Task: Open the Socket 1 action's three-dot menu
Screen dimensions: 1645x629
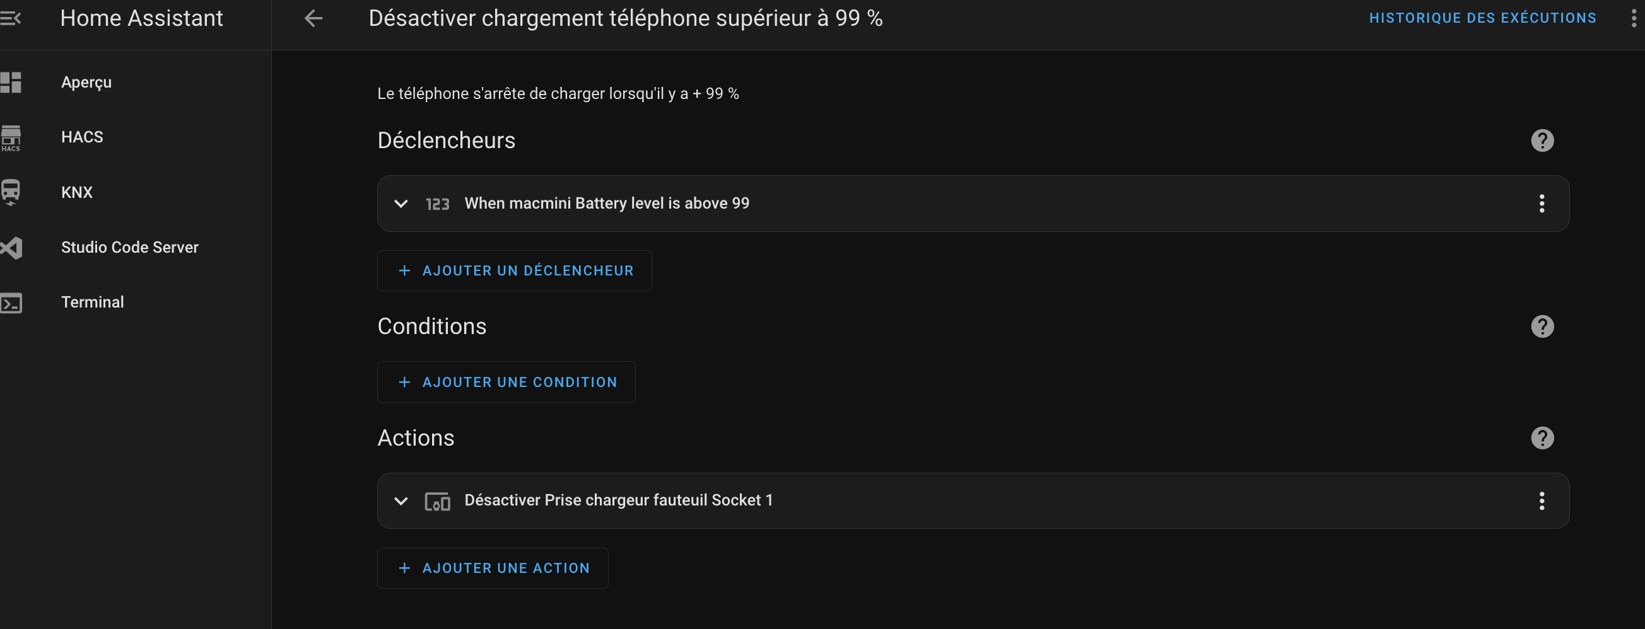Action: [x=1541, y=501]
